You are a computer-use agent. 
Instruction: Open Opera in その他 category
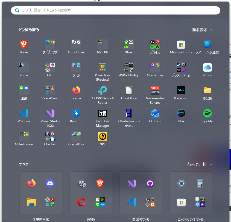81,202
